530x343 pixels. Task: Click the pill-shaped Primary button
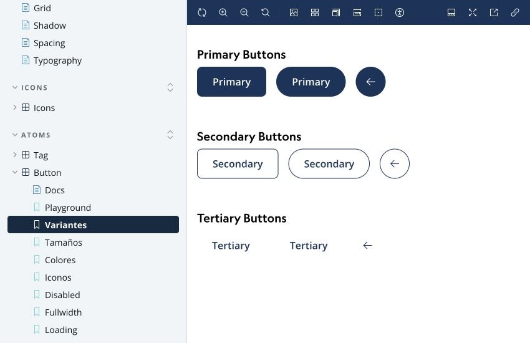[311, 82]
